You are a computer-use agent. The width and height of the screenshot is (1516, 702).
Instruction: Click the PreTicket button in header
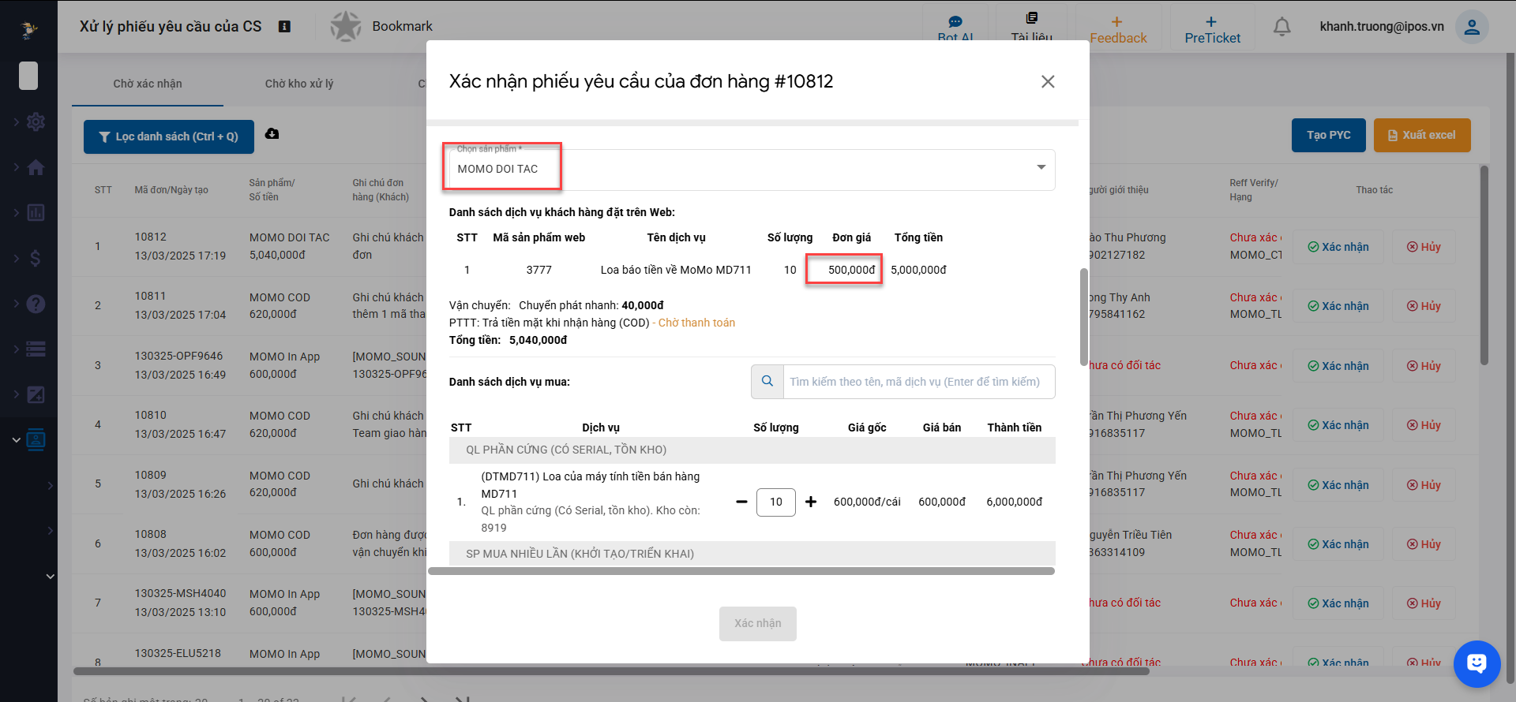(x=1212, y=29)
